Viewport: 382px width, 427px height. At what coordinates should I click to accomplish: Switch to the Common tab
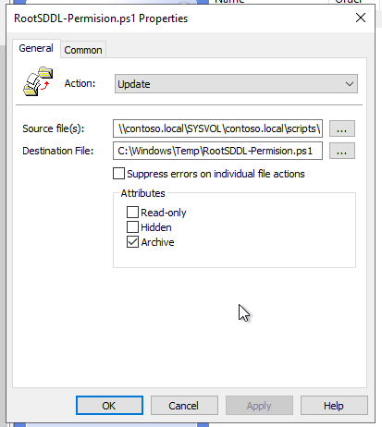[x=83, y=50]
